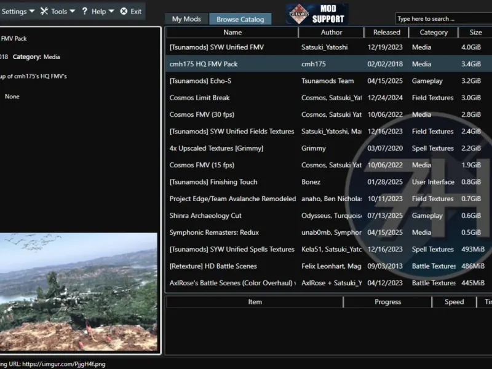
Task: Click the Exit circled-X icon
Action: coord(124,11)
